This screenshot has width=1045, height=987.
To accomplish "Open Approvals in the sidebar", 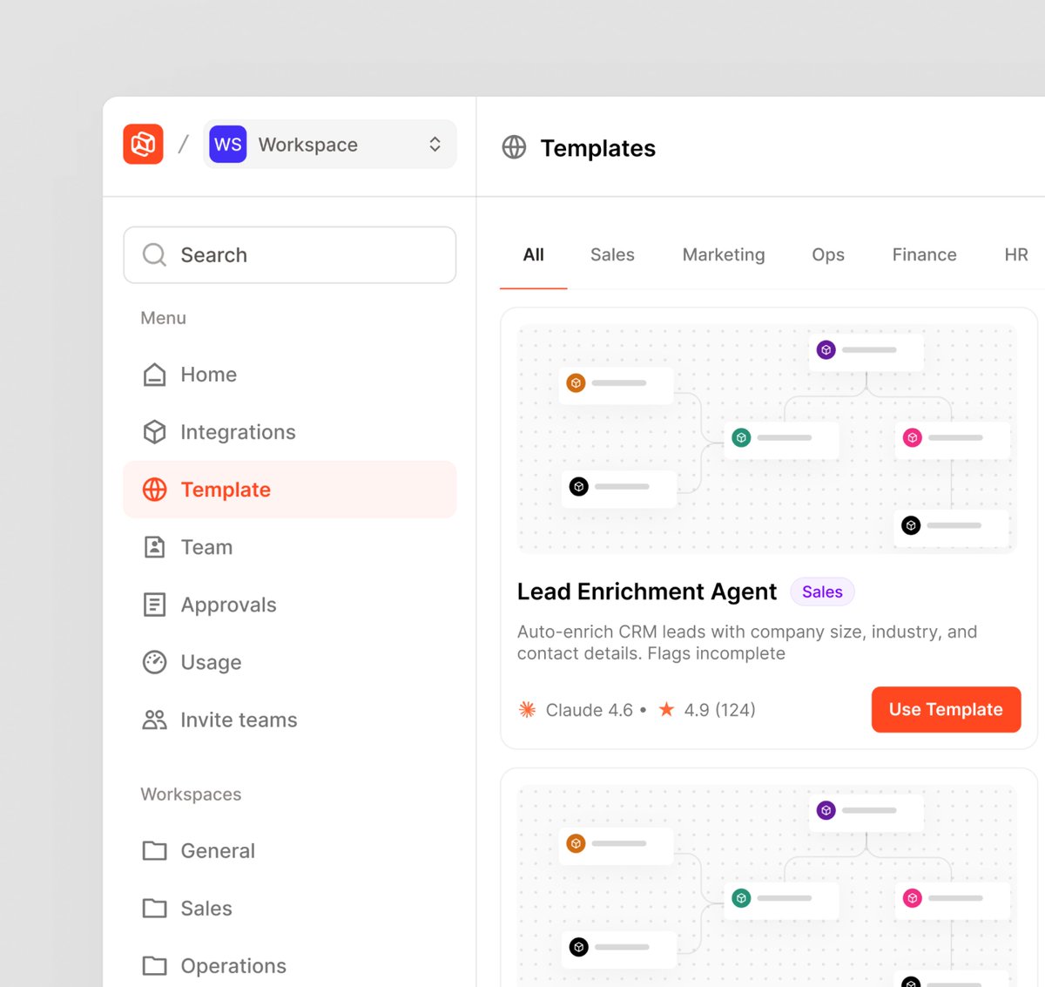I will click(x=290, y=605).
